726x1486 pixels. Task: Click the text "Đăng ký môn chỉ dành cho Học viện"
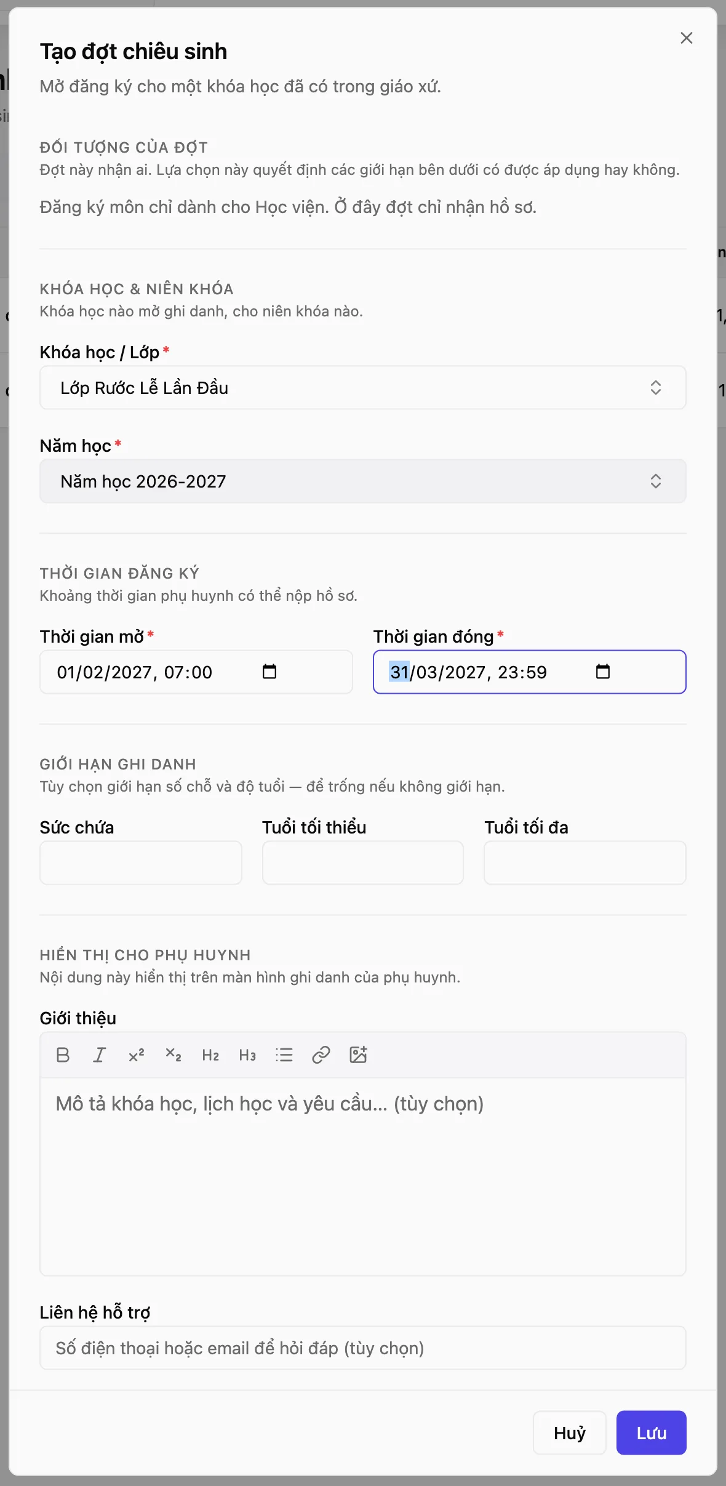183,207
